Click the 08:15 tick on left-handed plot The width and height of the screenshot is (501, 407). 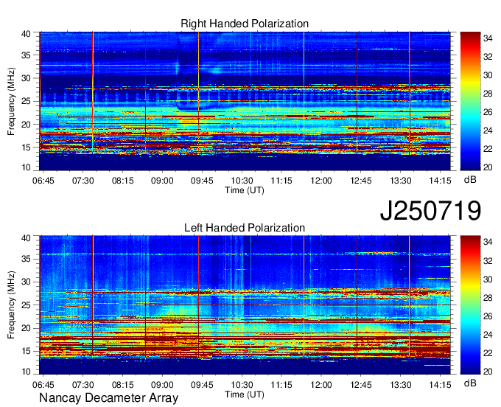pos(123,385)
